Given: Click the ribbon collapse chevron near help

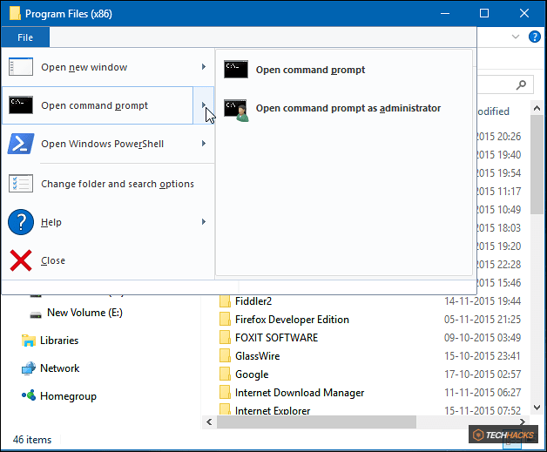Looking at the screenshot, I should click(516, 37).
